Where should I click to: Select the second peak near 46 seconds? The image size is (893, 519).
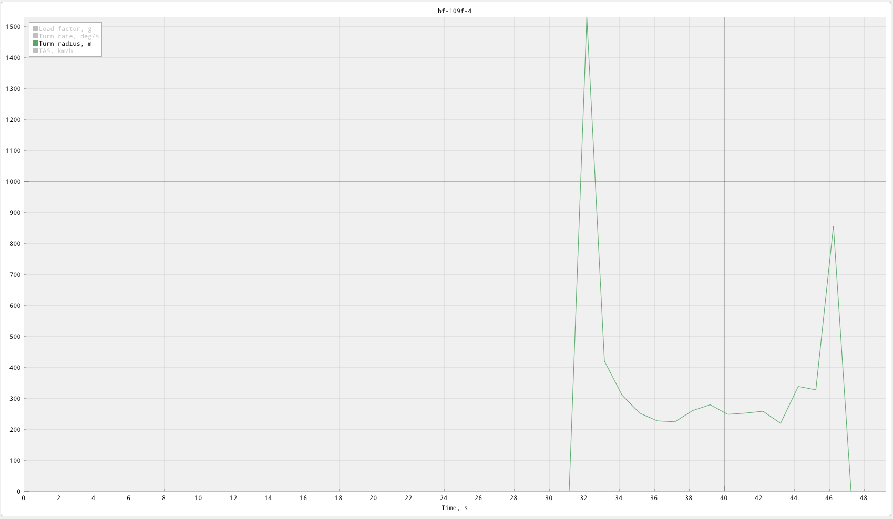pyautogui.click(x=833, y=227)
